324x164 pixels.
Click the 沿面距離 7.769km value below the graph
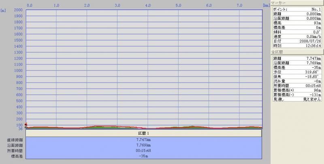pyautogui.click(x=144, y=145)
